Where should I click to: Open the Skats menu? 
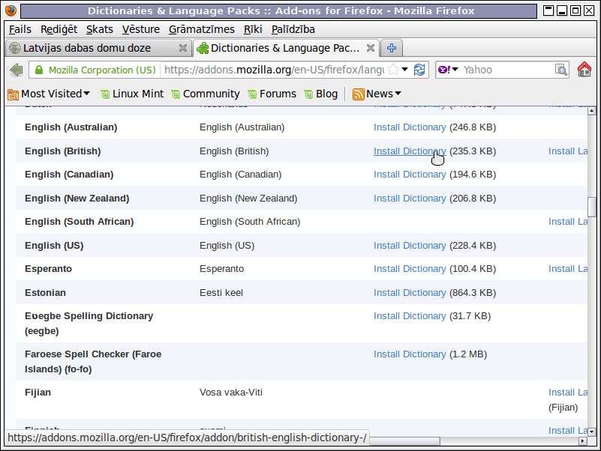click(99, 29)
